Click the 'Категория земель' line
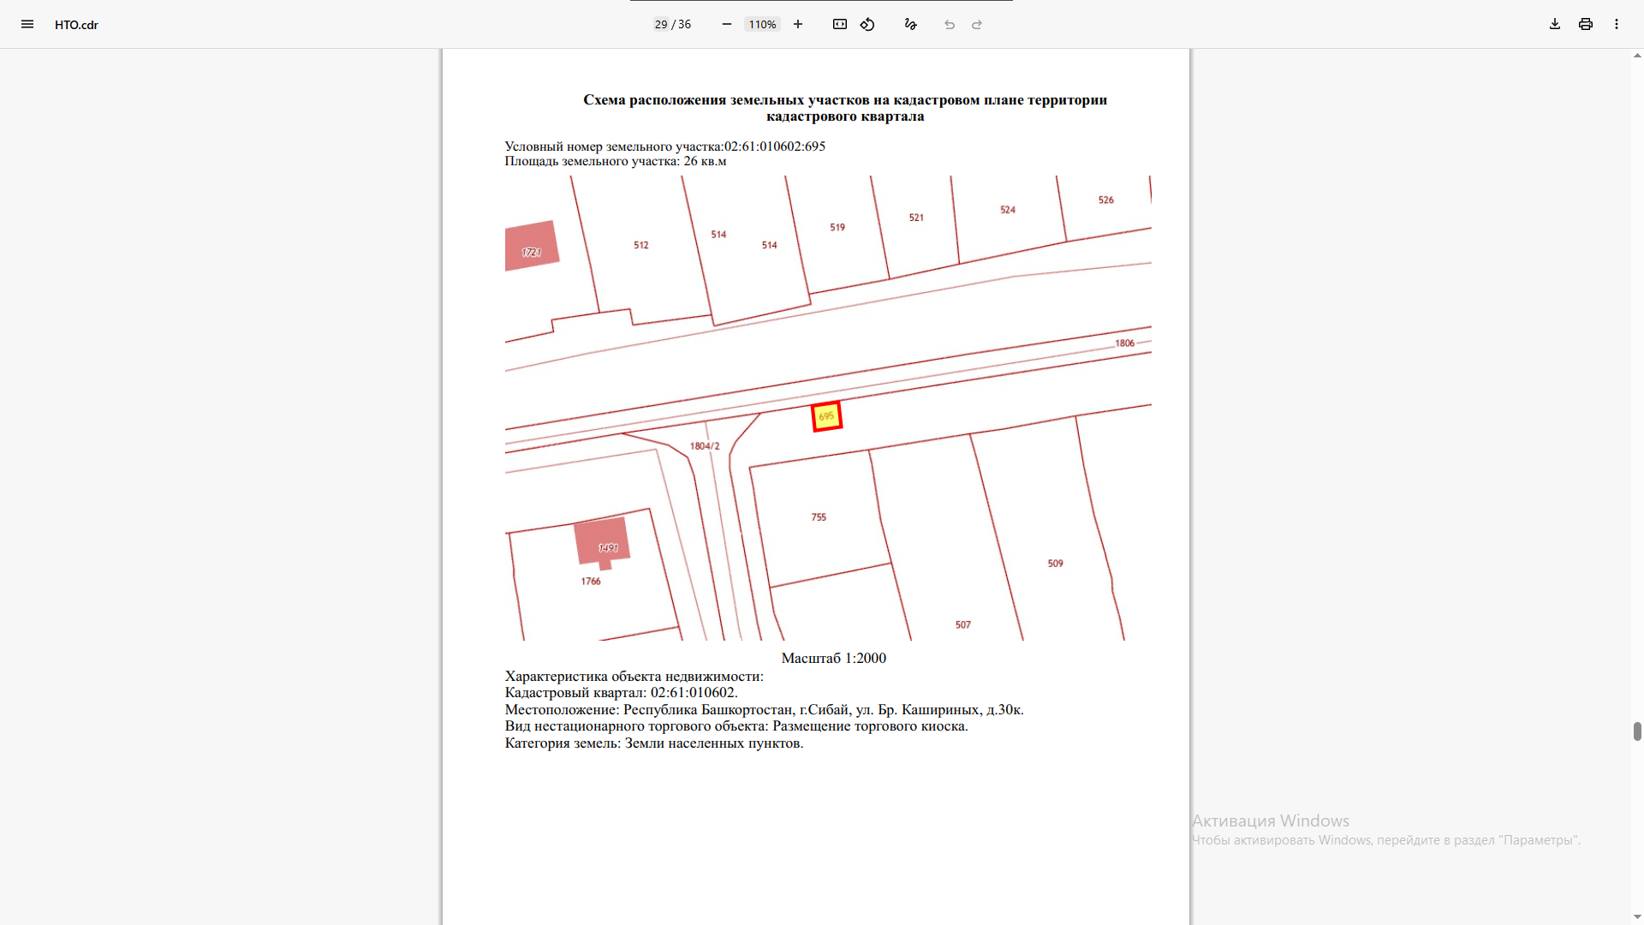Screen dimensions: 1644x925 point(654,743)
